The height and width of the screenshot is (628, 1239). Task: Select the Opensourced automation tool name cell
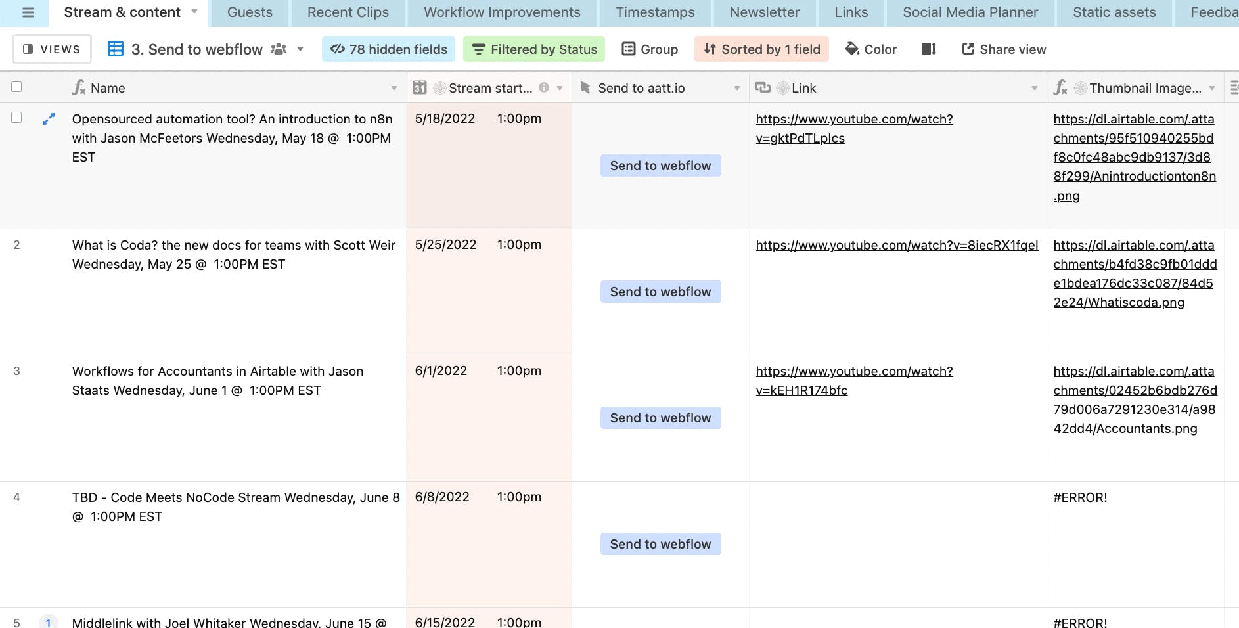pyautogui.click(x=235, y=166)
